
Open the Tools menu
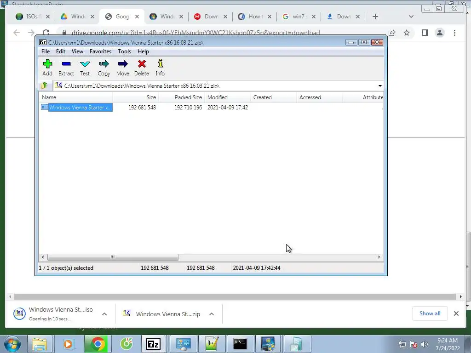[124, 51]
